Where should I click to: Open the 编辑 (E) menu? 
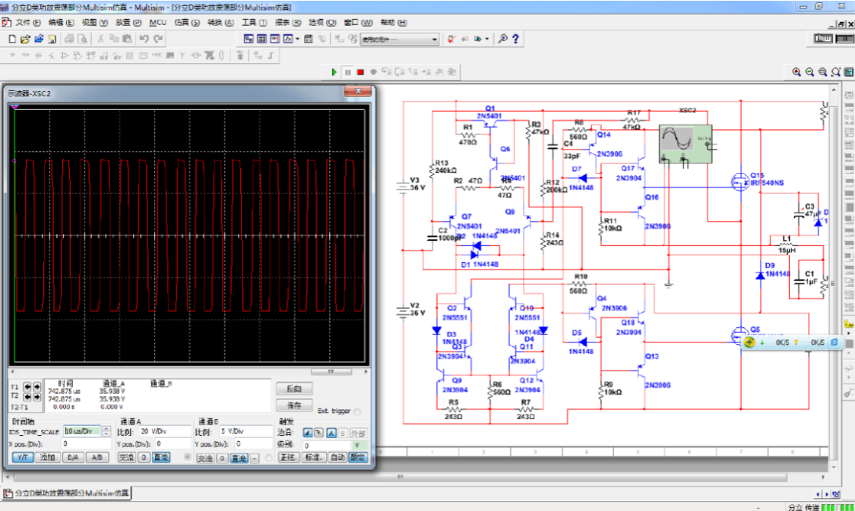61,22
